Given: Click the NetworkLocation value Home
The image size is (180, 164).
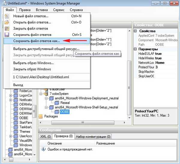Looking at the screenshot, I should [160, 63].
